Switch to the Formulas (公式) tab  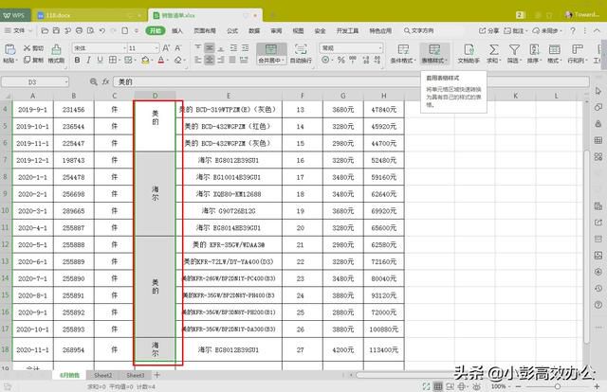232,30
